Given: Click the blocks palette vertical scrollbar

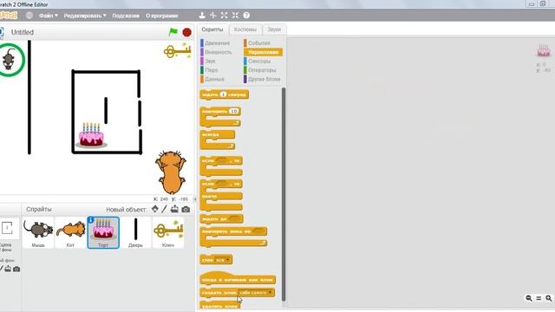Looking at the screenshot, I should tap(284, 194).
